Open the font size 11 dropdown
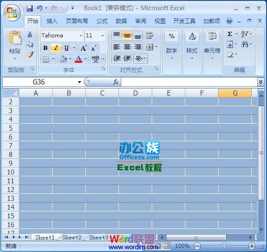 coord(103,36)
